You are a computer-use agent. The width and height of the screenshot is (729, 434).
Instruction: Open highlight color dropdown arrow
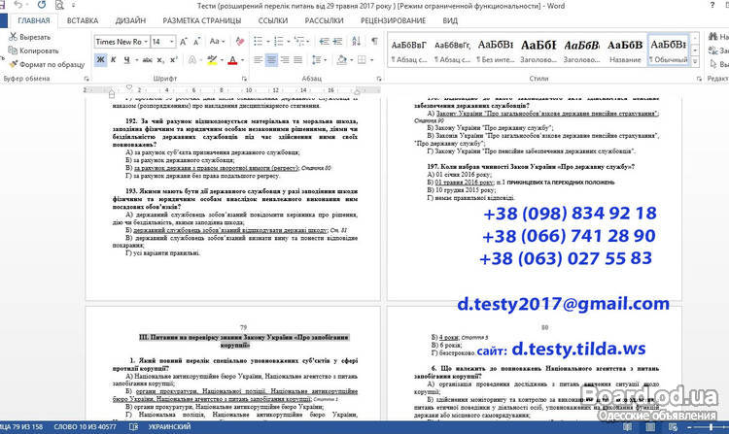pyautogui.click(x=223, y=60)
